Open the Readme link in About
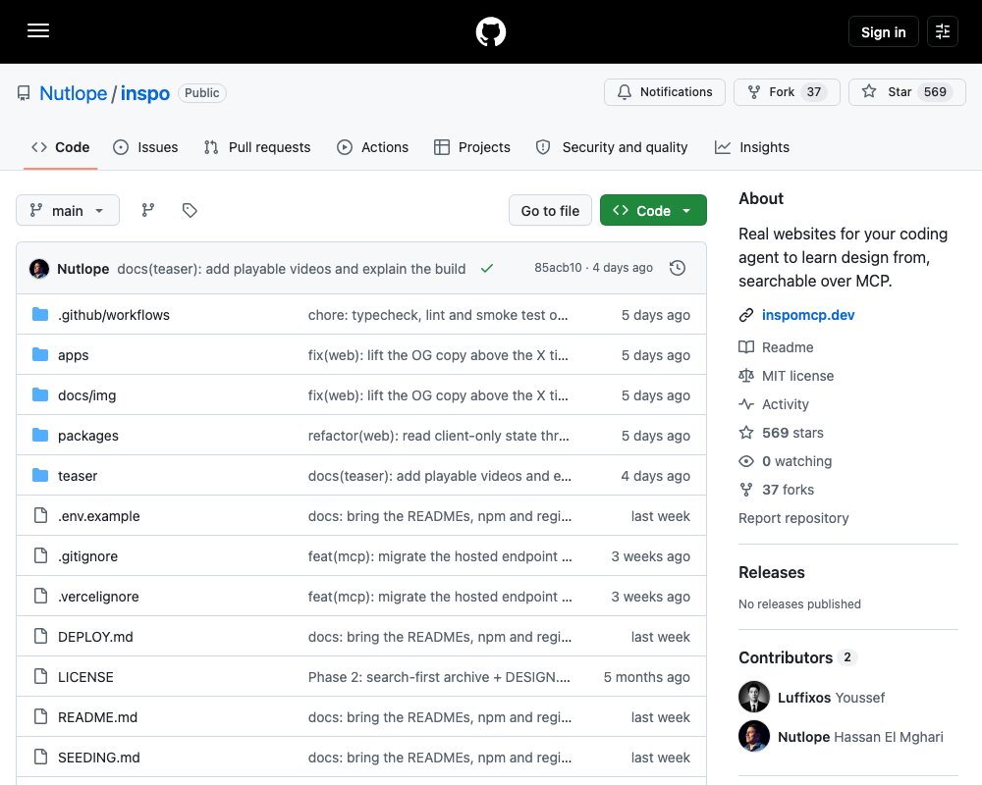The width and height of the screenshot is (982, 785). pyautogui.click(x=777, y=346)
